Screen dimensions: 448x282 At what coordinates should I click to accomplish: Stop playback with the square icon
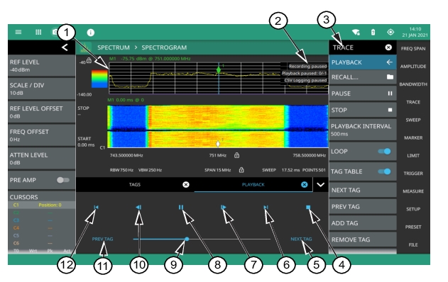[x=308, y=208]
